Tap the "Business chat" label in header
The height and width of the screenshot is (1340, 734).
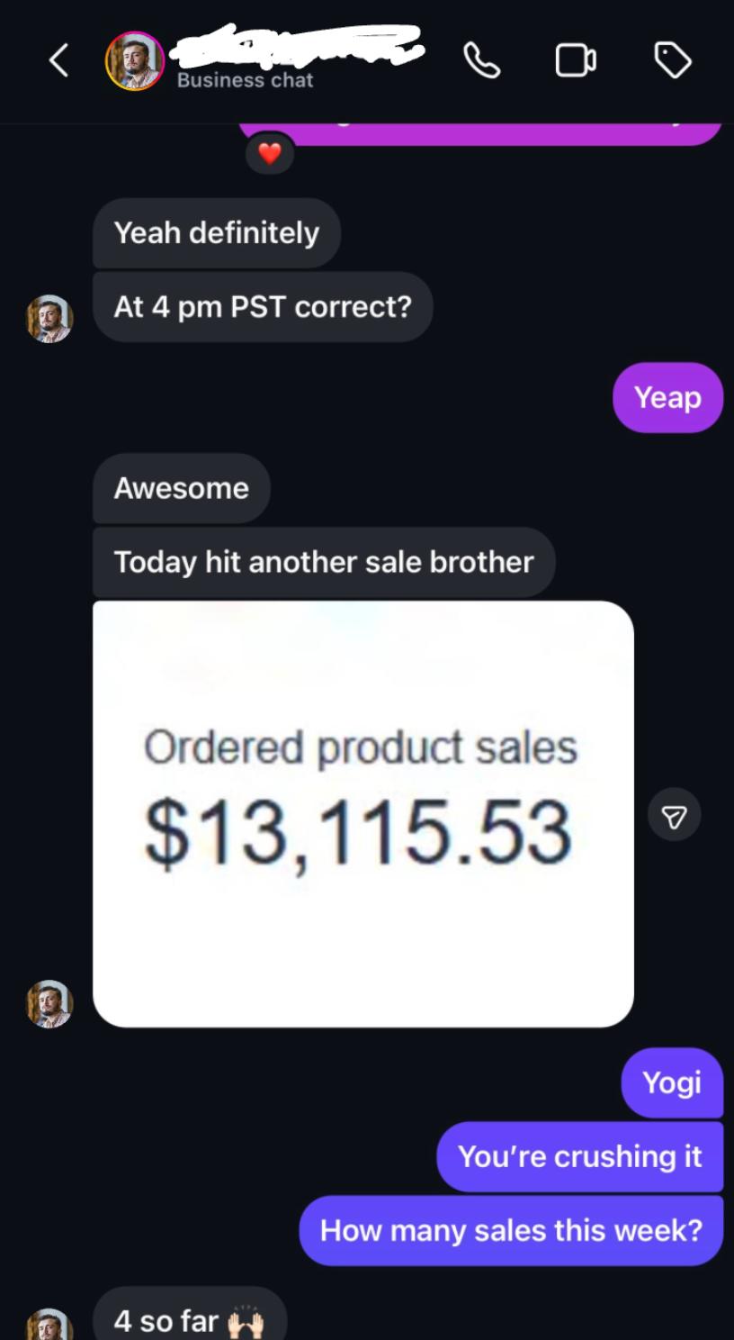tap(245, 80)
